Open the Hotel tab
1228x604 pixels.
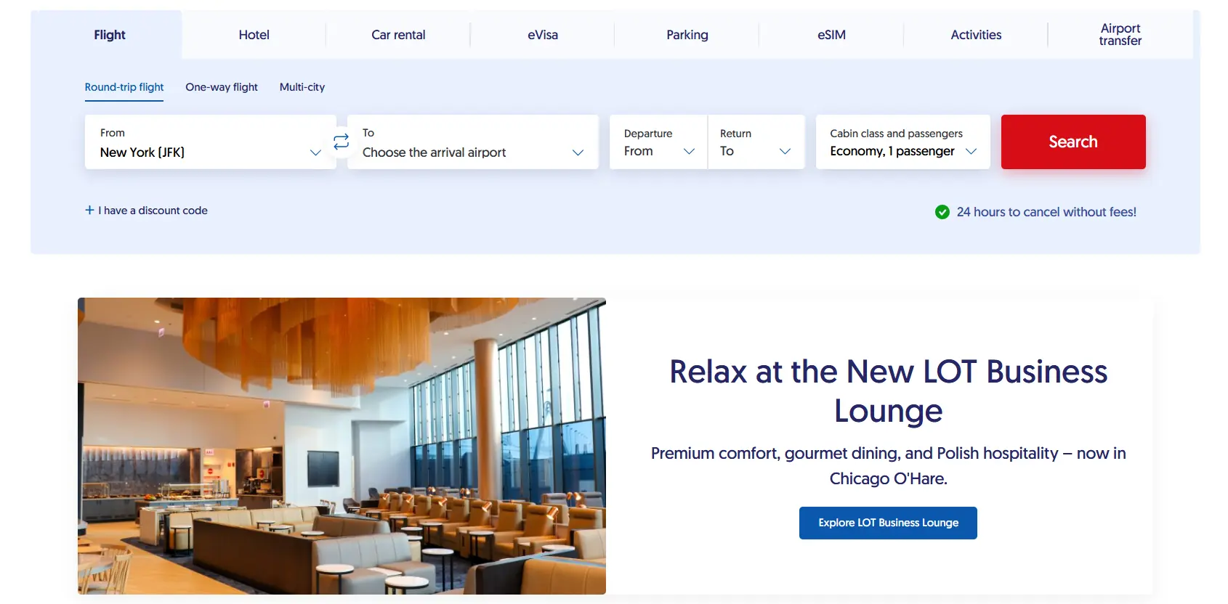tap(254, 35)
